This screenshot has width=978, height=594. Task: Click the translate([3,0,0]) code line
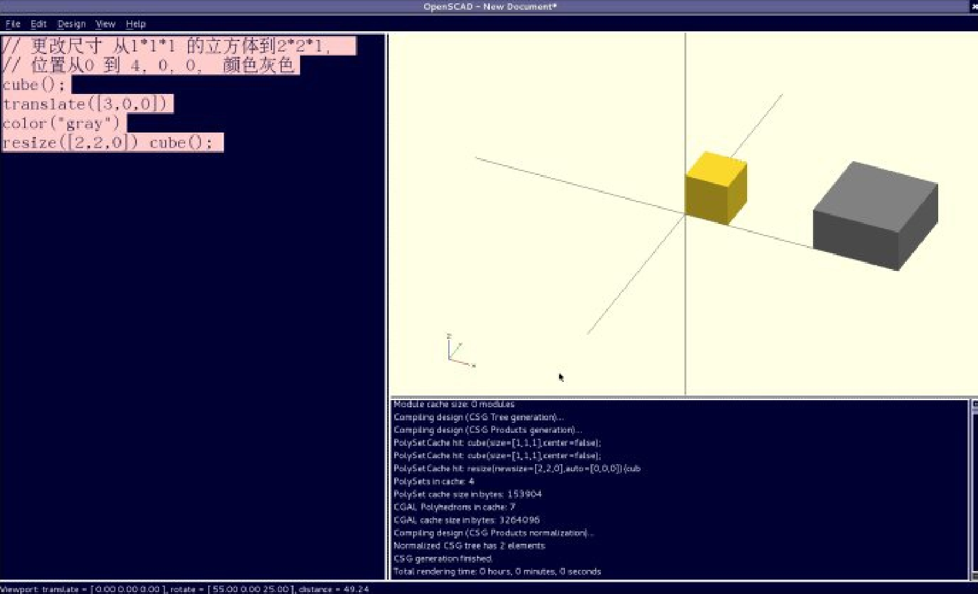(x=86, y=104)
